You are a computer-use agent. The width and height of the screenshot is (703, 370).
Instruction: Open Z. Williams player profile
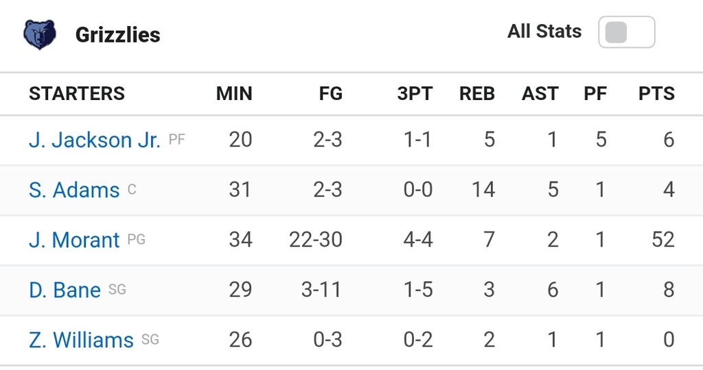pyautogui.click(x=81, y=340)
